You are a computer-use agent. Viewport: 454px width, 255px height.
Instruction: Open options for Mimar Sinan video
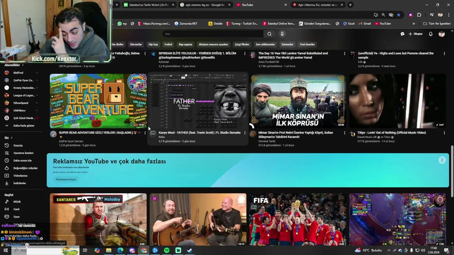coord(344,133)
